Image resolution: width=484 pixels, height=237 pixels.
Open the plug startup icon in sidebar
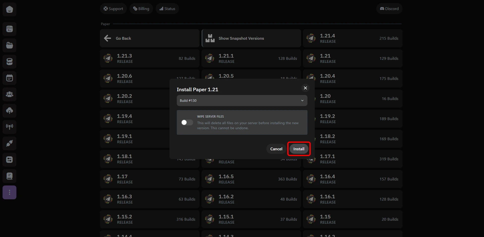(x=10, y=143)
